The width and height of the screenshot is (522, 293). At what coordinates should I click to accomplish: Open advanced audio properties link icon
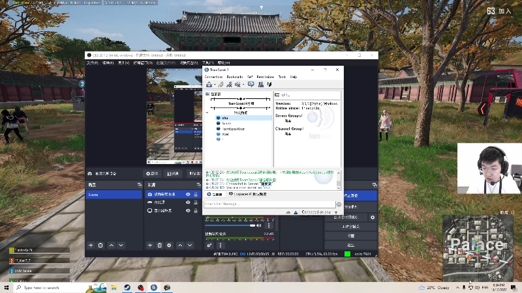point(209,245)
